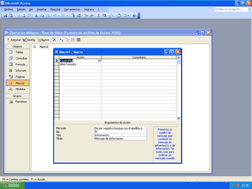252x189 pixels.
Task: Run the spelling check icon
Action: 29,16
